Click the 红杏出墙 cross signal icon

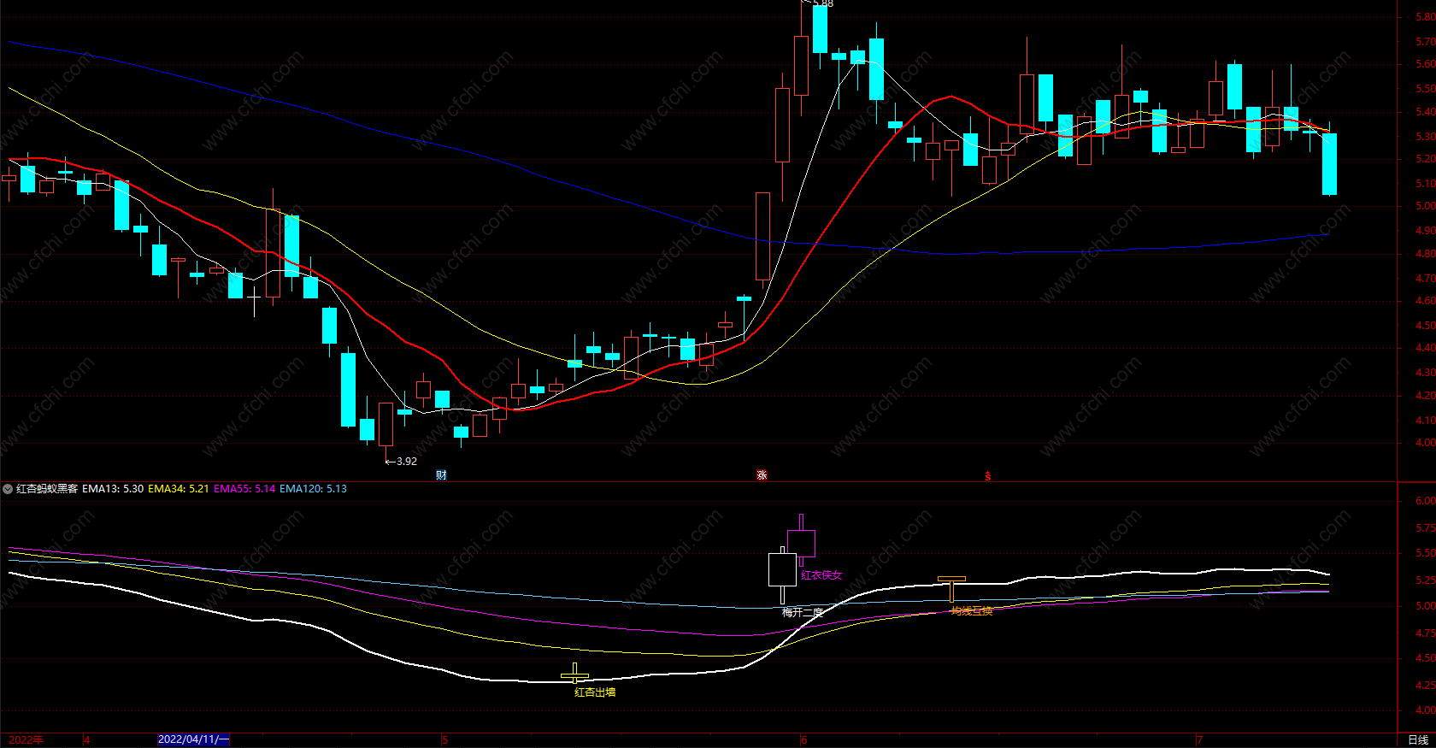click(574, 674)
